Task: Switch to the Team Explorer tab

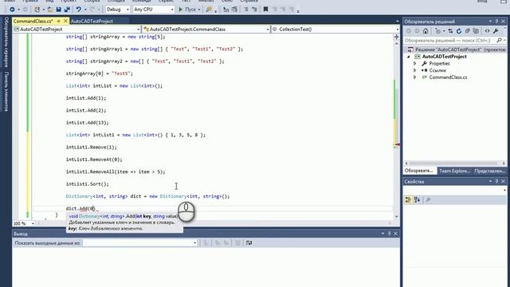Action: pyautogui.click(x=454, y=171)
